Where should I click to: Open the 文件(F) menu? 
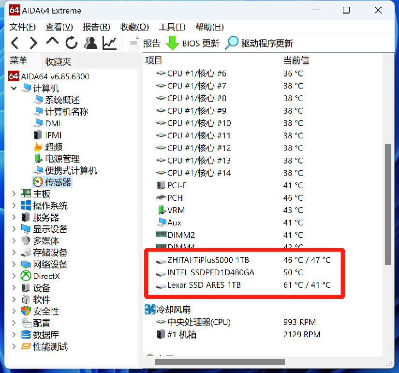click(22, 27)
